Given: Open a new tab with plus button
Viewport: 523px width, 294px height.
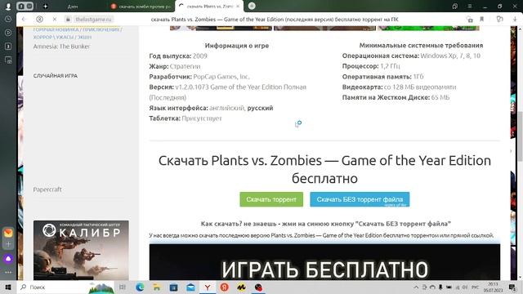Looking at the screenshot, I should (x=252, y=6).
